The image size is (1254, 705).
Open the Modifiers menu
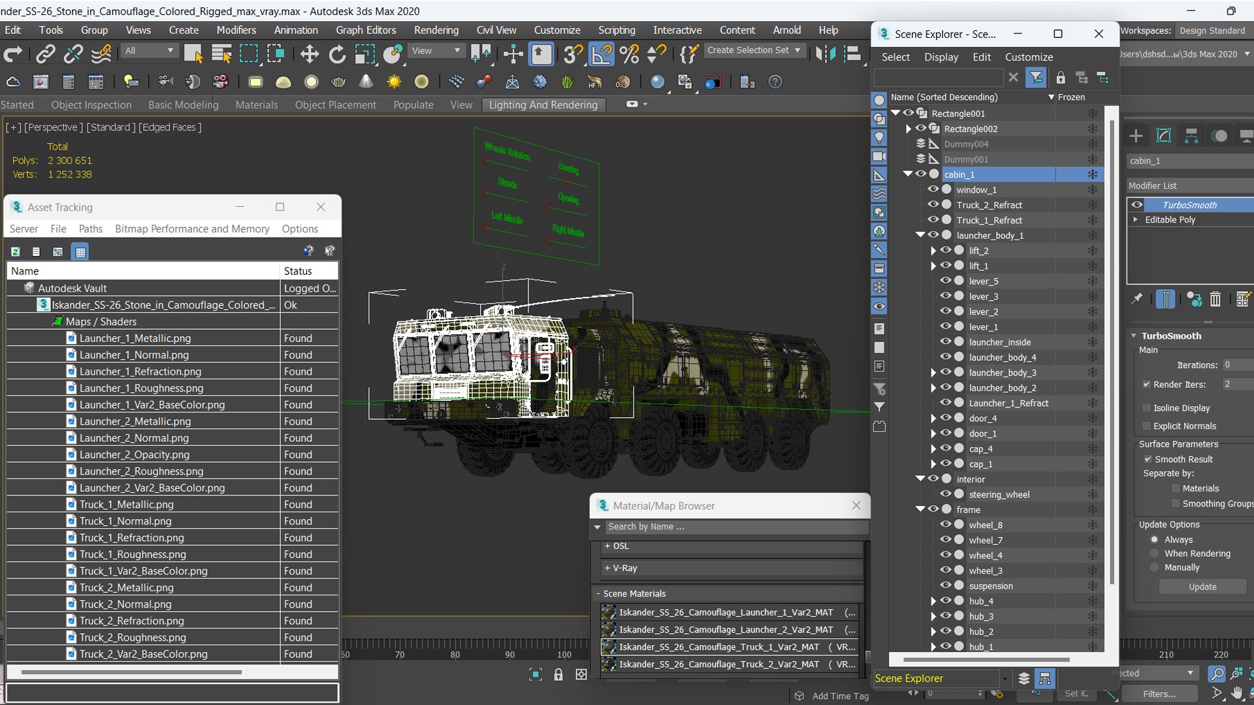click(236, 30)
